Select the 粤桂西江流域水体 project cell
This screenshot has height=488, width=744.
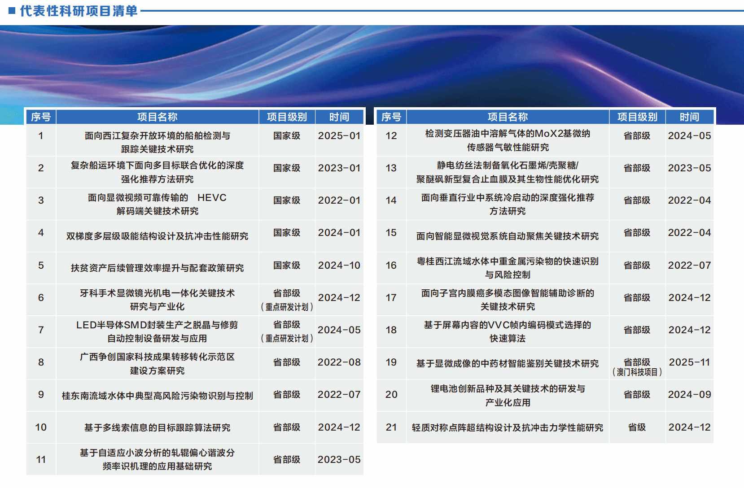point(508,268)
